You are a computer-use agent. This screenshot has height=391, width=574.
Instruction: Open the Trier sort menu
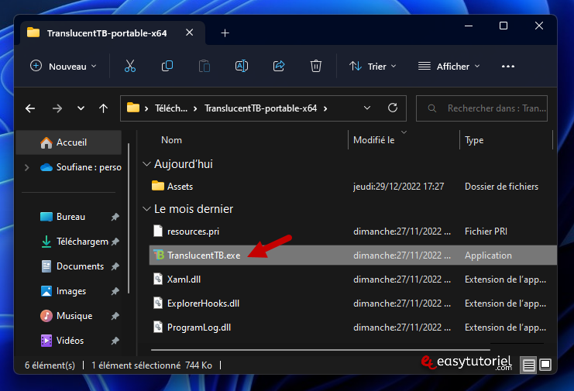pos(373,67)
